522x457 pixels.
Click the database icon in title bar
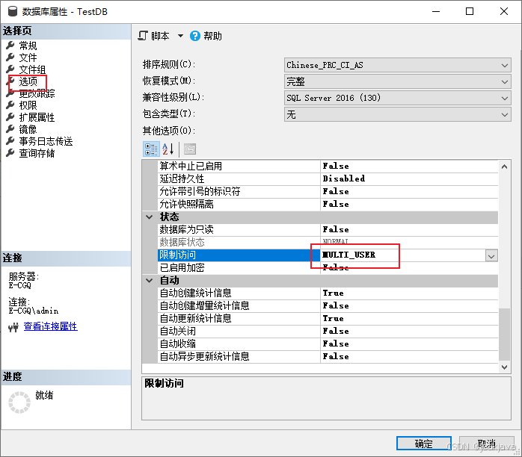point(12,11)
